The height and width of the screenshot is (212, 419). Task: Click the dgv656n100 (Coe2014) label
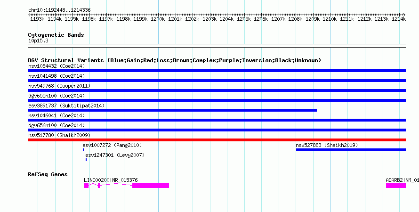tap(56, 125)
